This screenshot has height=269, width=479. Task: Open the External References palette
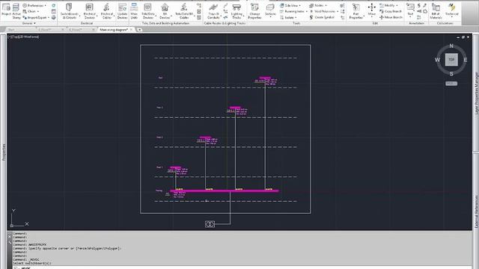(x=476, y=211)
